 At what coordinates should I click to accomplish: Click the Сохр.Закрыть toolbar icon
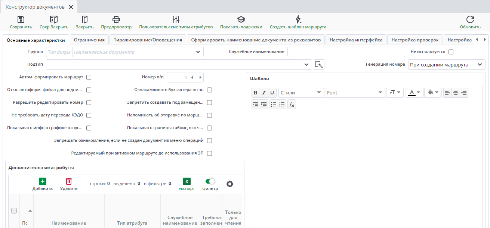pos(54,20)
